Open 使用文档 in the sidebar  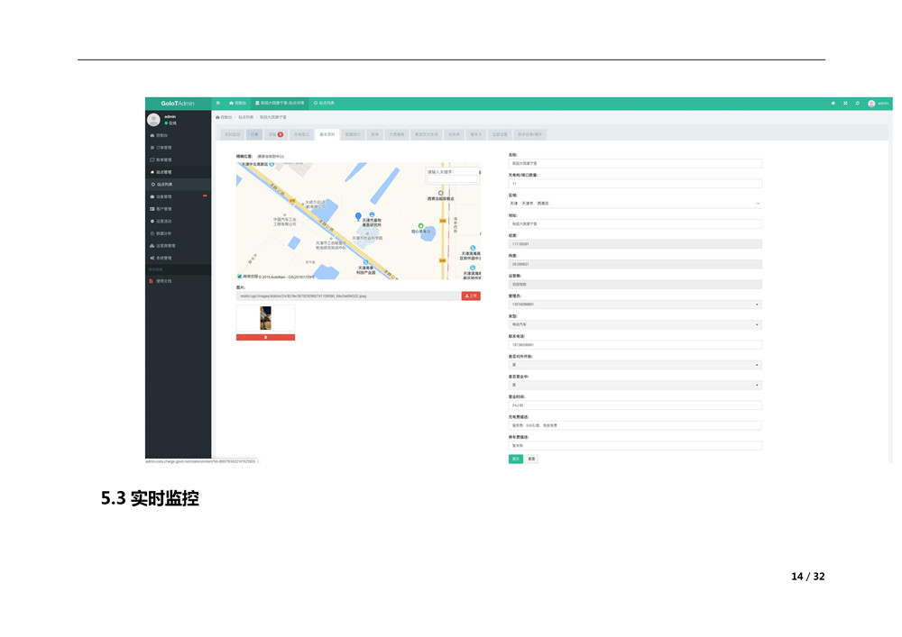163,281
